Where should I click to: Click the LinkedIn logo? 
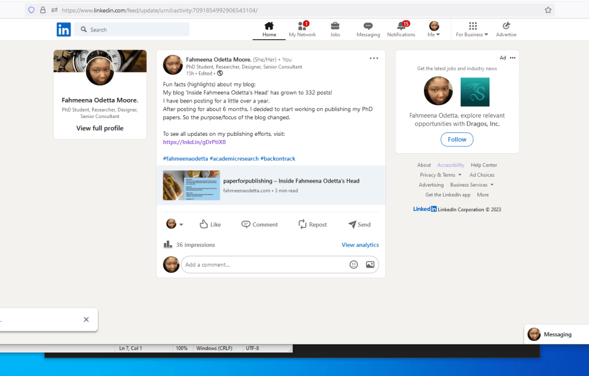[63, 29]
